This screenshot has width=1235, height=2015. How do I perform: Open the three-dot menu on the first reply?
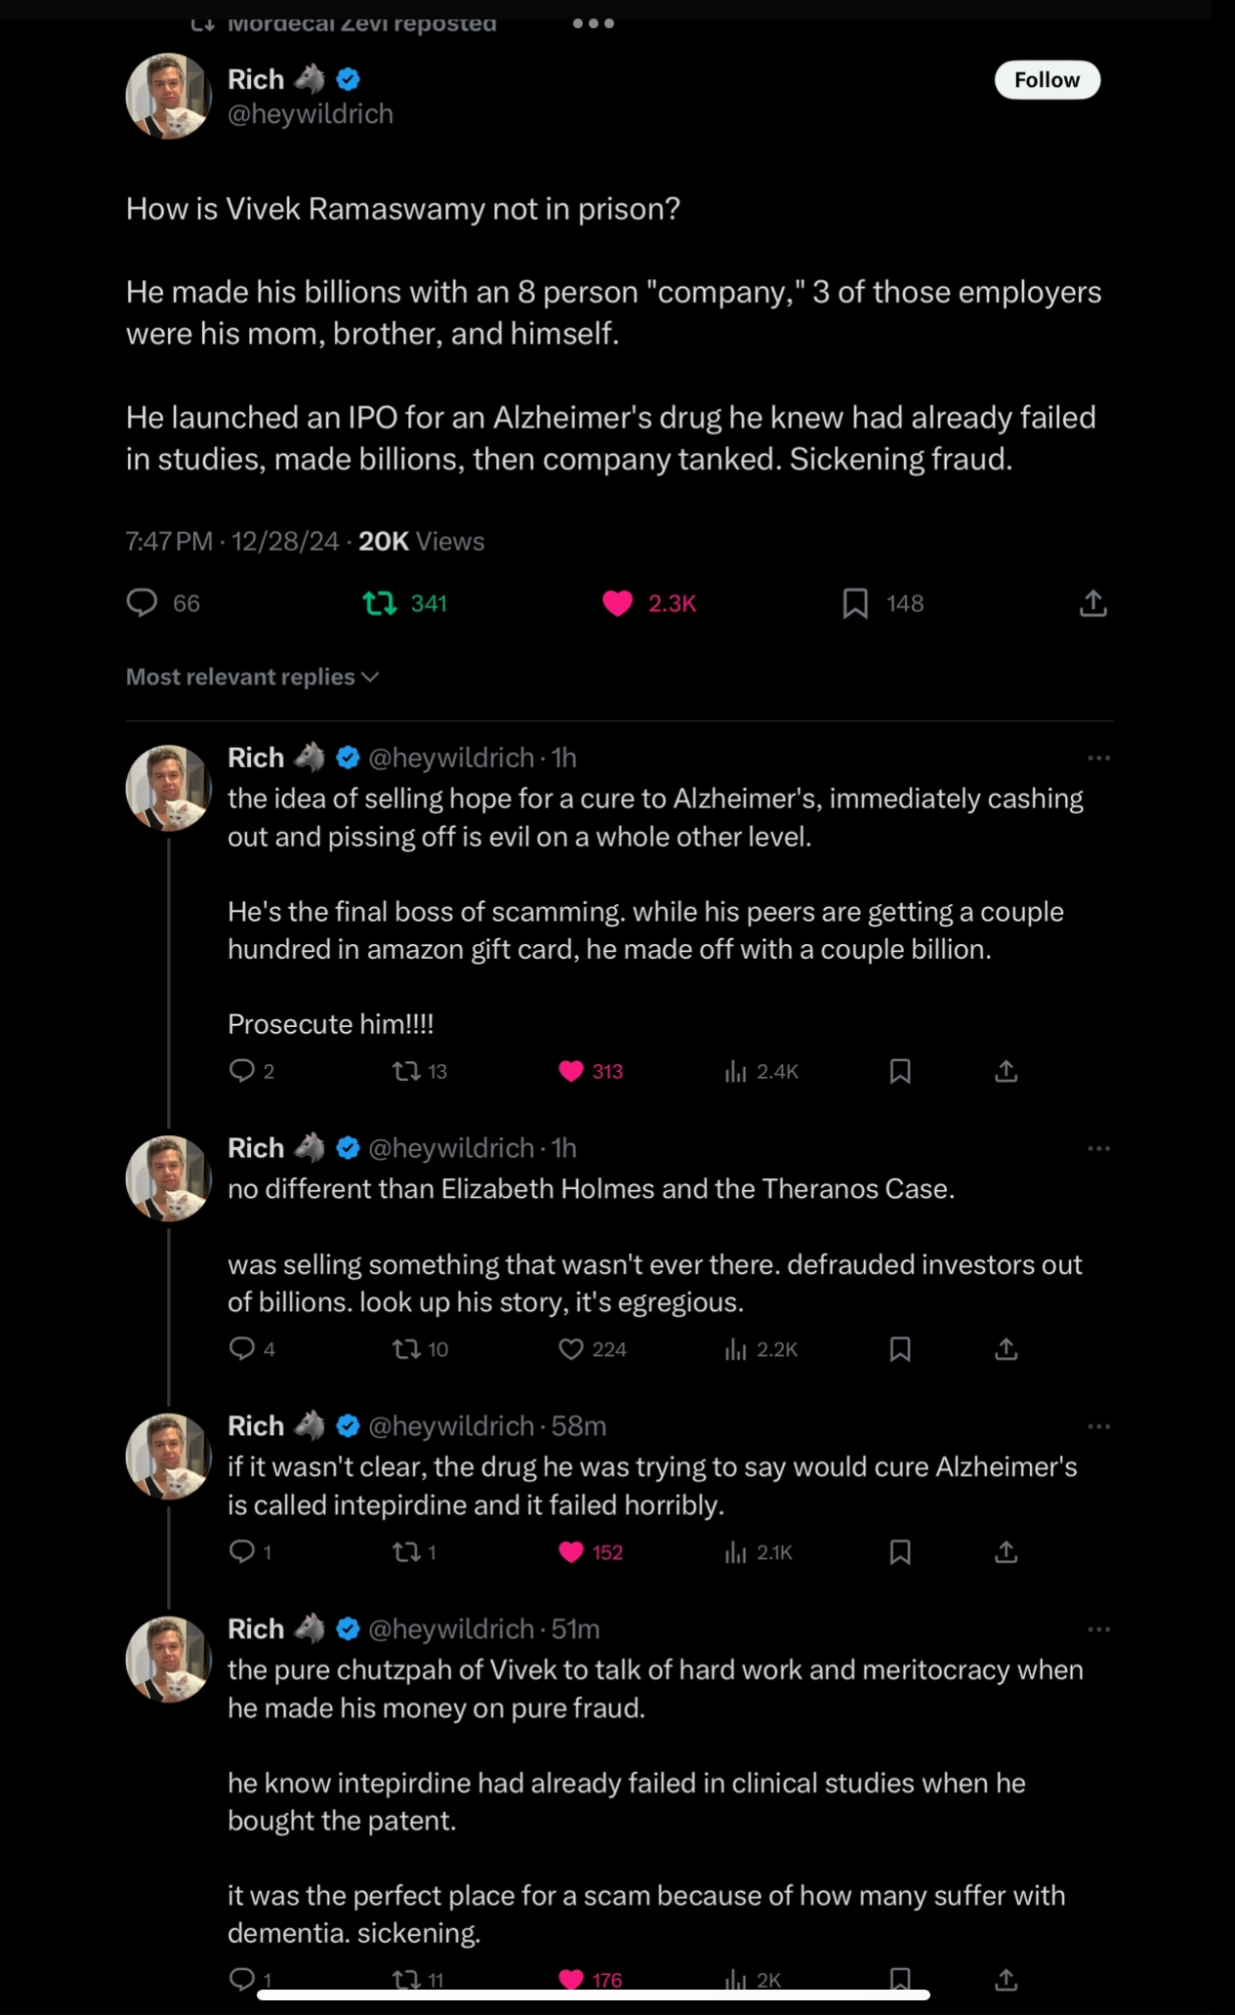click(1099, 758)
